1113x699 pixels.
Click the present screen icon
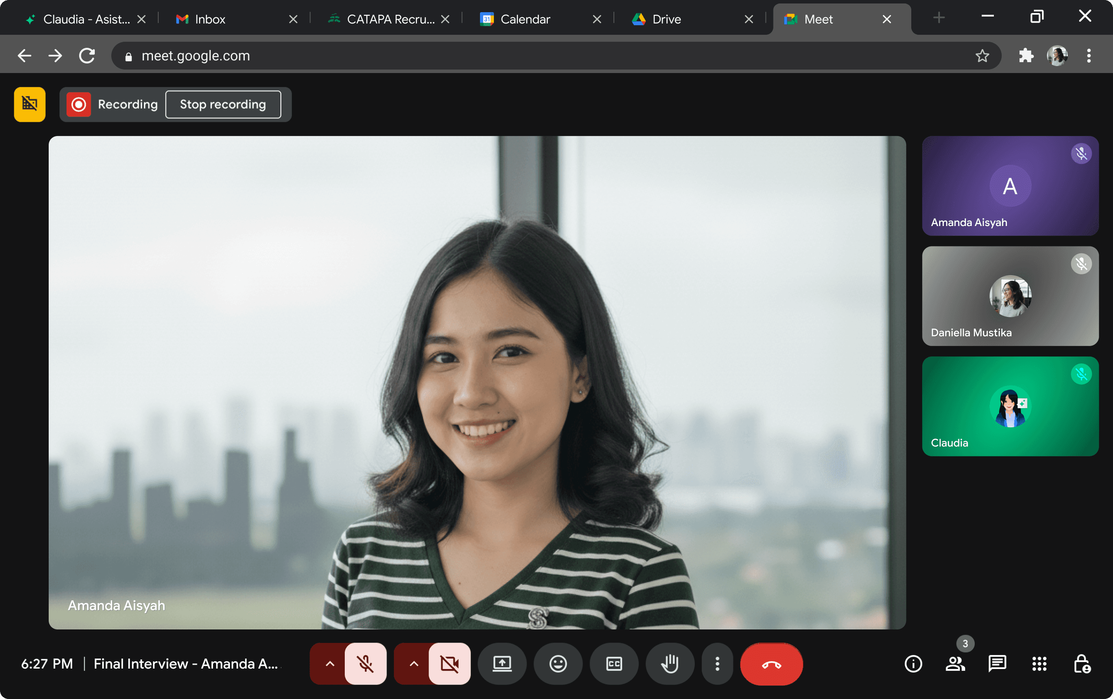(x=502, y=664)
